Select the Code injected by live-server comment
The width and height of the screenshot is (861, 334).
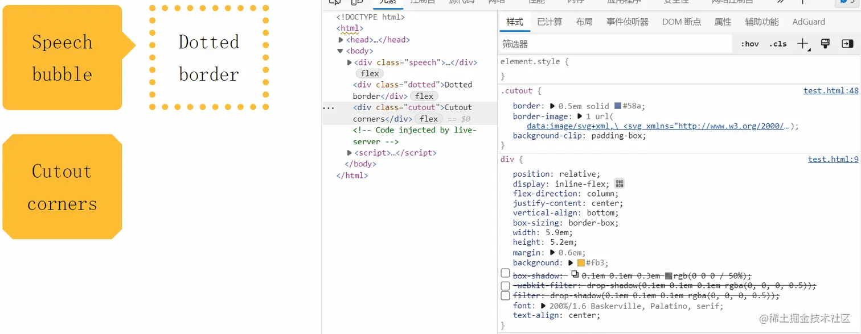point(415,136)
